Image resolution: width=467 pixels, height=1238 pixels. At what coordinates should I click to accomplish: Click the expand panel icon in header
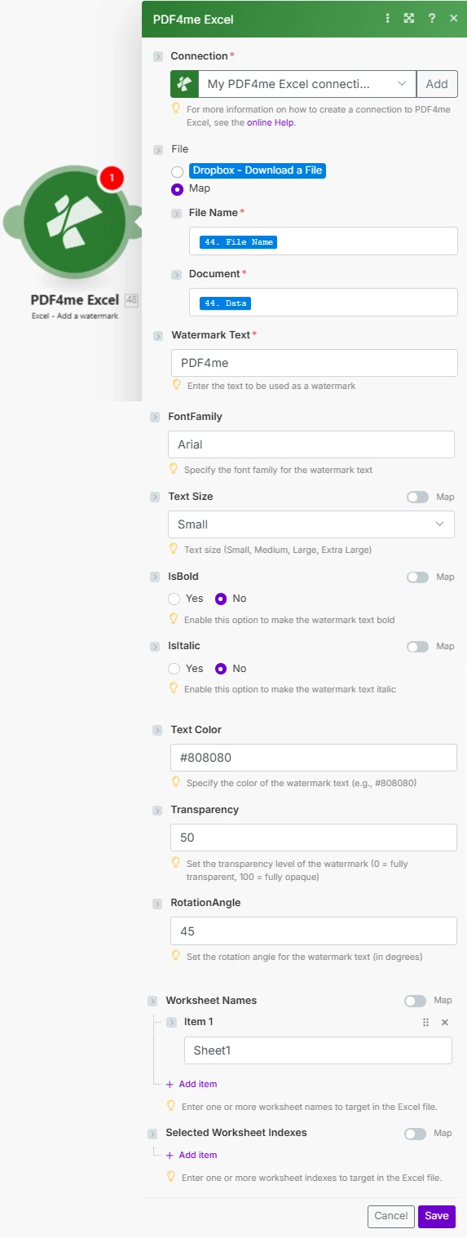click(409, 18)
